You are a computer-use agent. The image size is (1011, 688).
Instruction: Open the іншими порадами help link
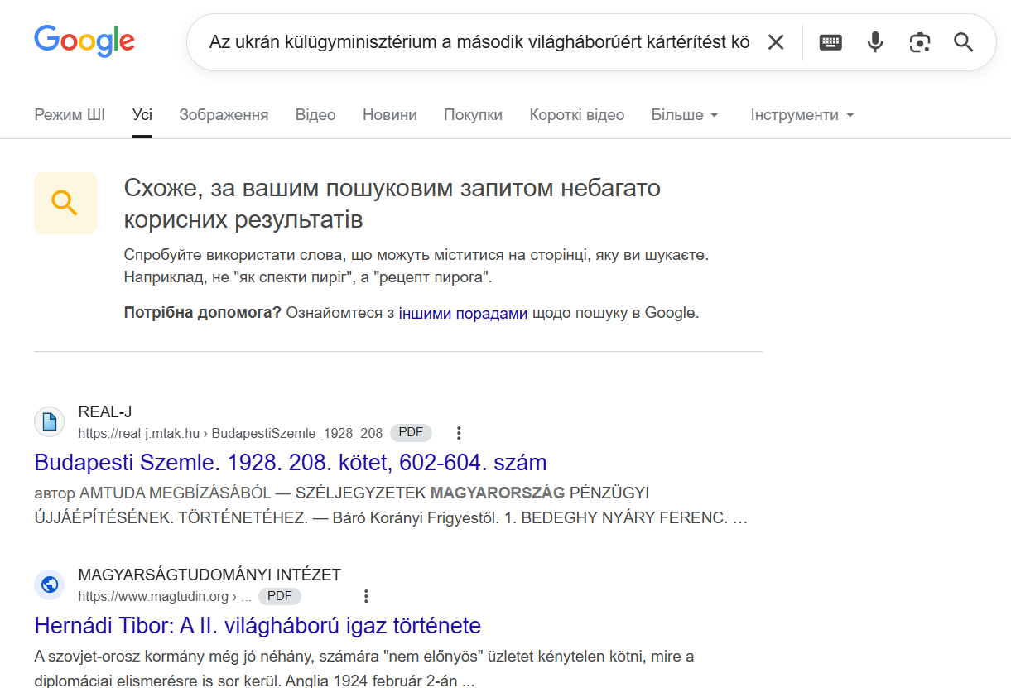(x=463, y=314)
